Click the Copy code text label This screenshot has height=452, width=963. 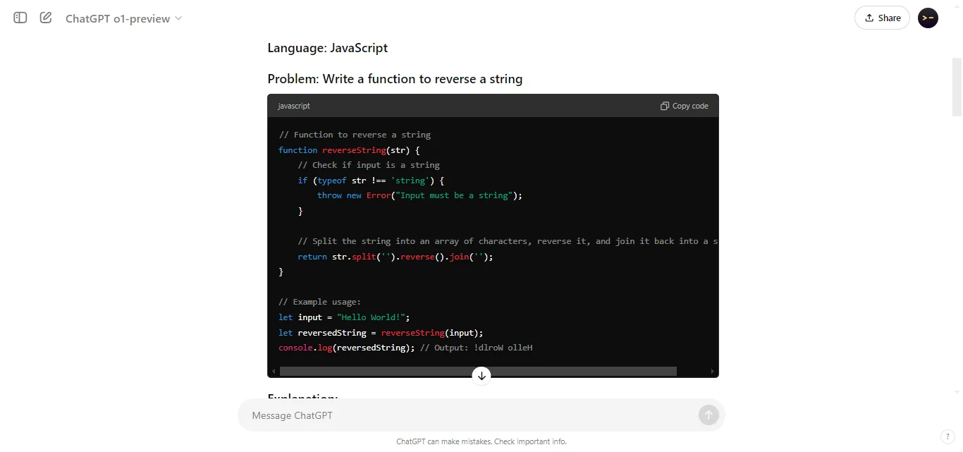(689, 105)
